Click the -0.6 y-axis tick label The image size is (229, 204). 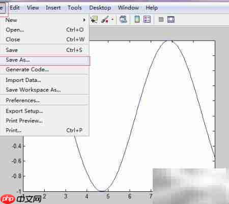(x=16, y=161)
